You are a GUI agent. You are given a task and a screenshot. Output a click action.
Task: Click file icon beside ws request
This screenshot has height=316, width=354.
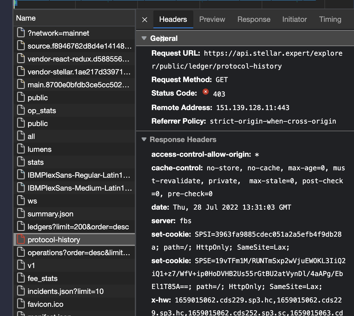(x=21, y=201)
